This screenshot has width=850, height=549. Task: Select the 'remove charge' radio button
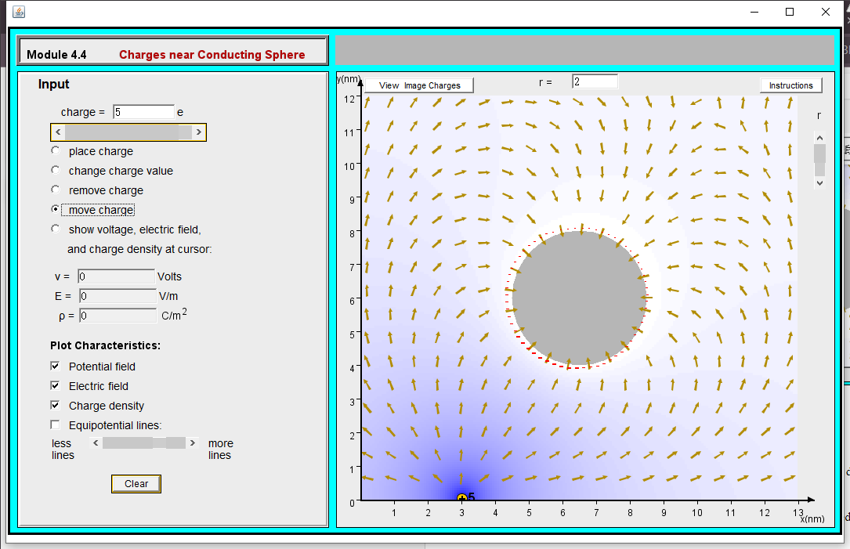click(x=55, y=189)
